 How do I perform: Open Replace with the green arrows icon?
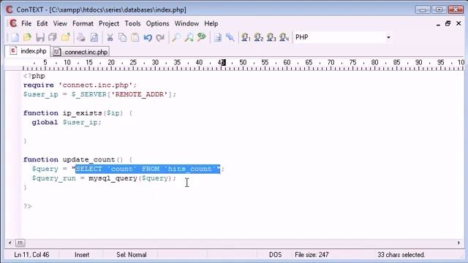pos(202,37)
